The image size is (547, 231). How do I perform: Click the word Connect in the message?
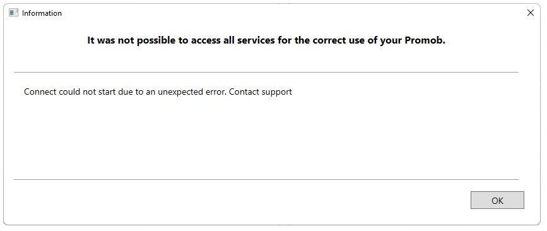40,92
